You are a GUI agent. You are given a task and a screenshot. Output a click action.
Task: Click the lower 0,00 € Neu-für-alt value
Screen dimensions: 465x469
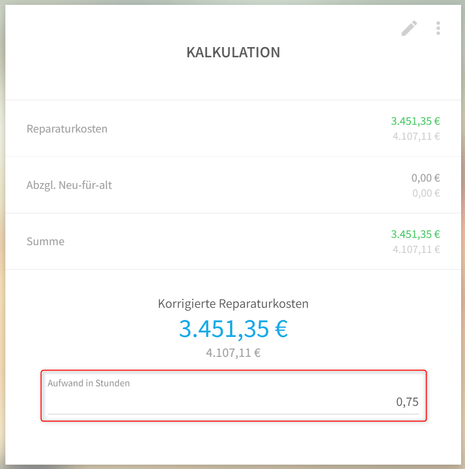(426, 193)
